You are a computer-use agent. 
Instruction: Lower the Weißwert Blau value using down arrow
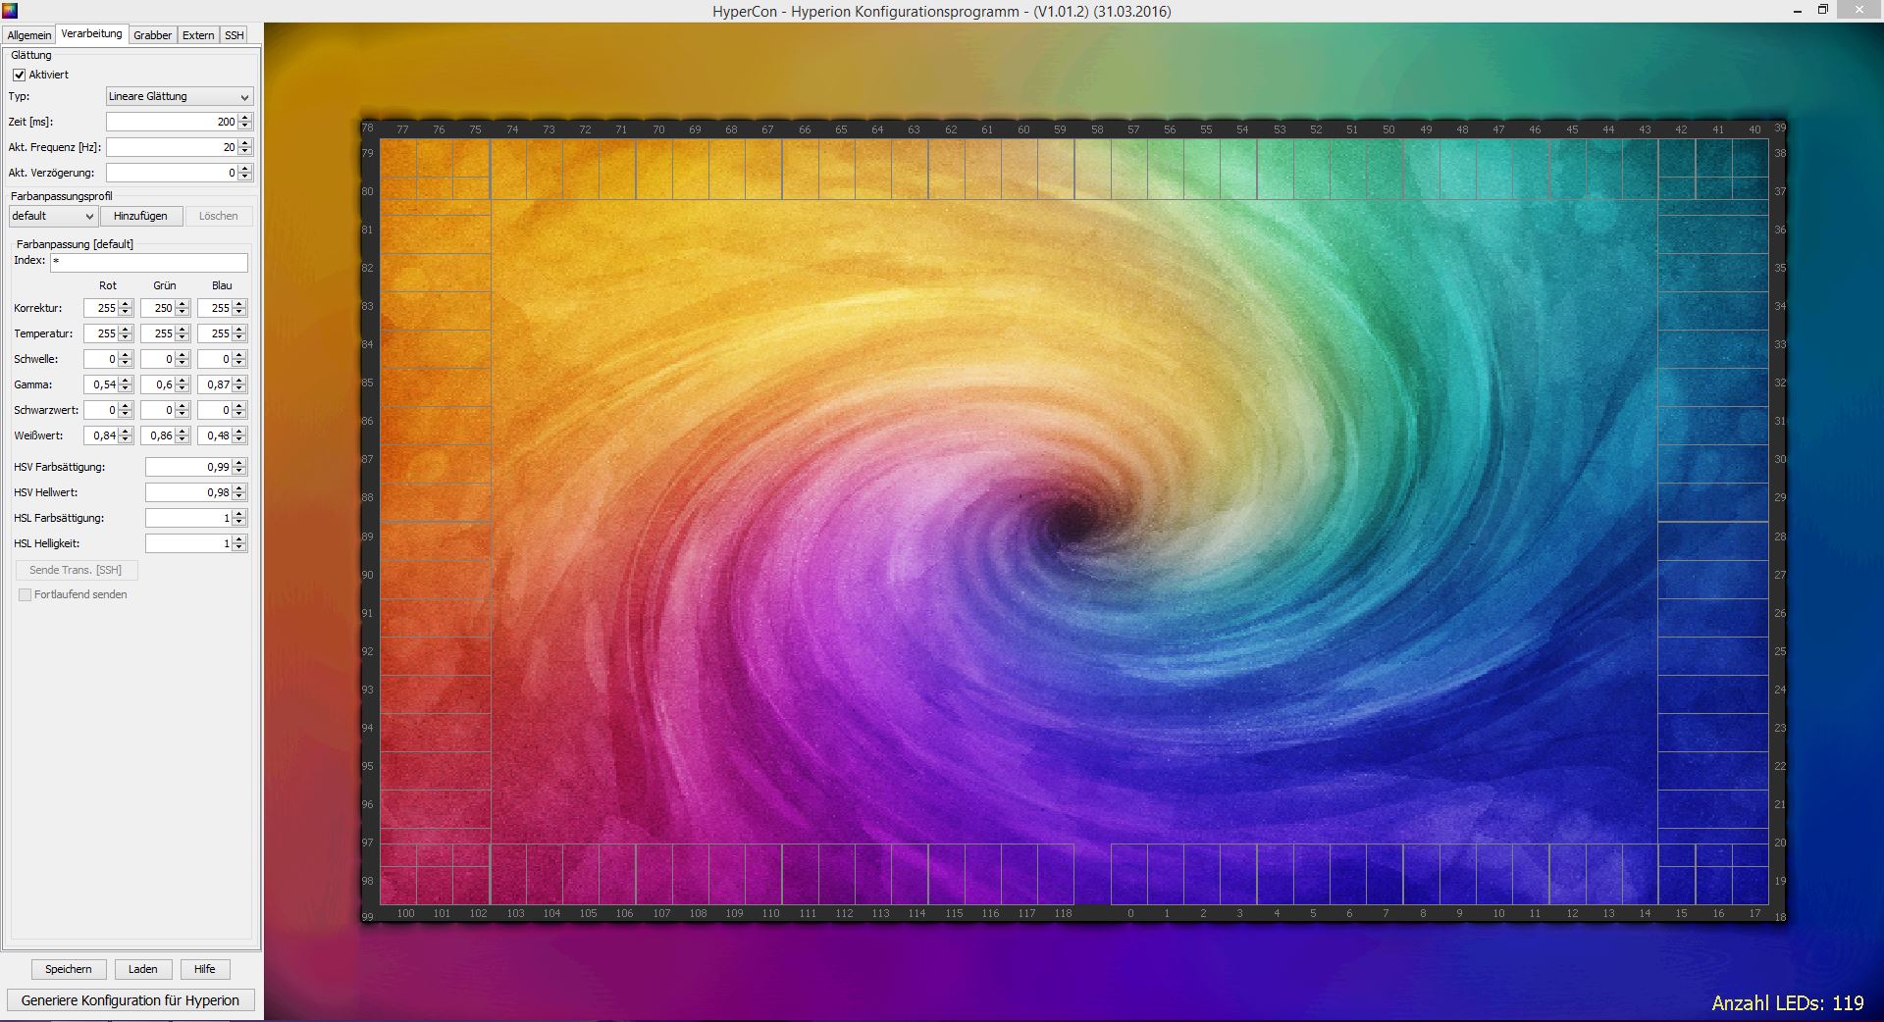pos(239,439)
